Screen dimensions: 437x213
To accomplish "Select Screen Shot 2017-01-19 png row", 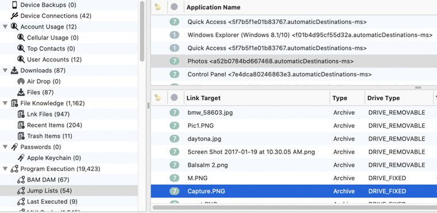I will (294, 152).
